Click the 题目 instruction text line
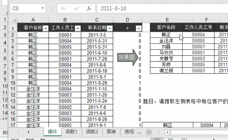228x140 pixels. click(x=185, y=101)
